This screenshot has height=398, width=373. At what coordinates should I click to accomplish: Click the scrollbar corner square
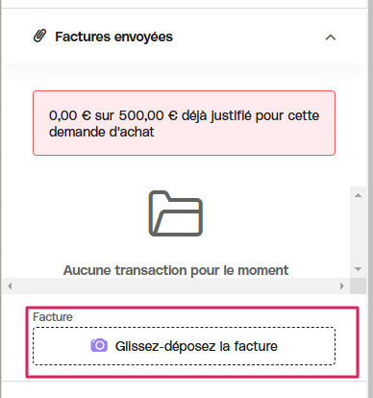pos(358,286)
